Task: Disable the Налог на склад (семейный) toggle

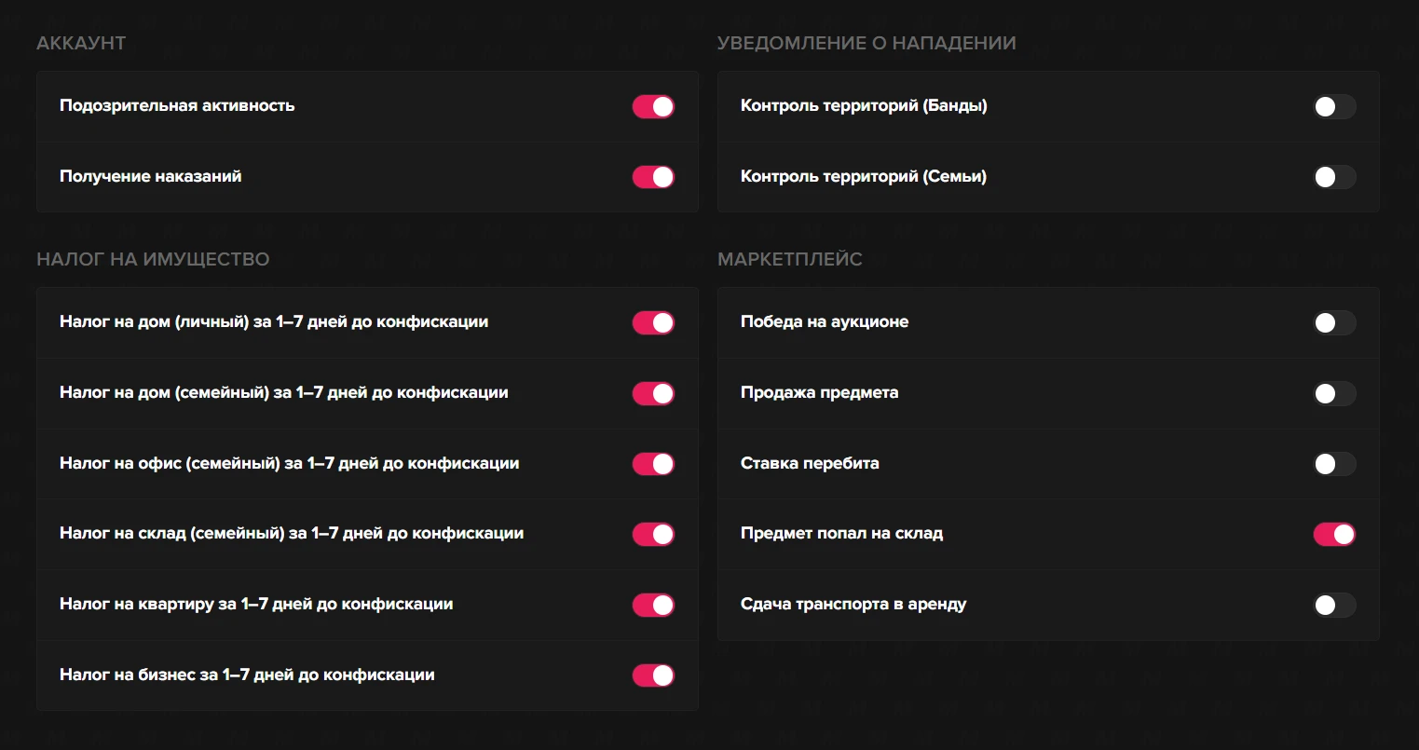Action: 653,534
